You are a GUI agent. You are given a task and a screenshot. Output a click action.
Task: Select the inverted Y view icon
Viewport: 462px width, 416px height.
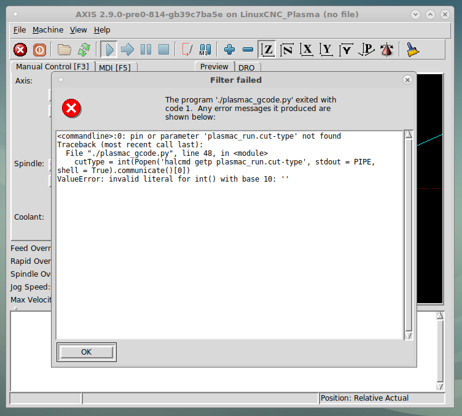click(x=346, y=50)
